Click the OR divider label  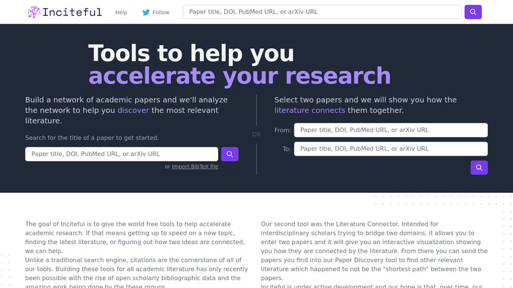click(256, 134)
